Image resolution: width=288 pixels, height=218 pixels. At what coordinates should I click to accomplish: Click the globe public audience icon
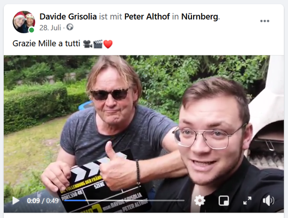point(70,27)
